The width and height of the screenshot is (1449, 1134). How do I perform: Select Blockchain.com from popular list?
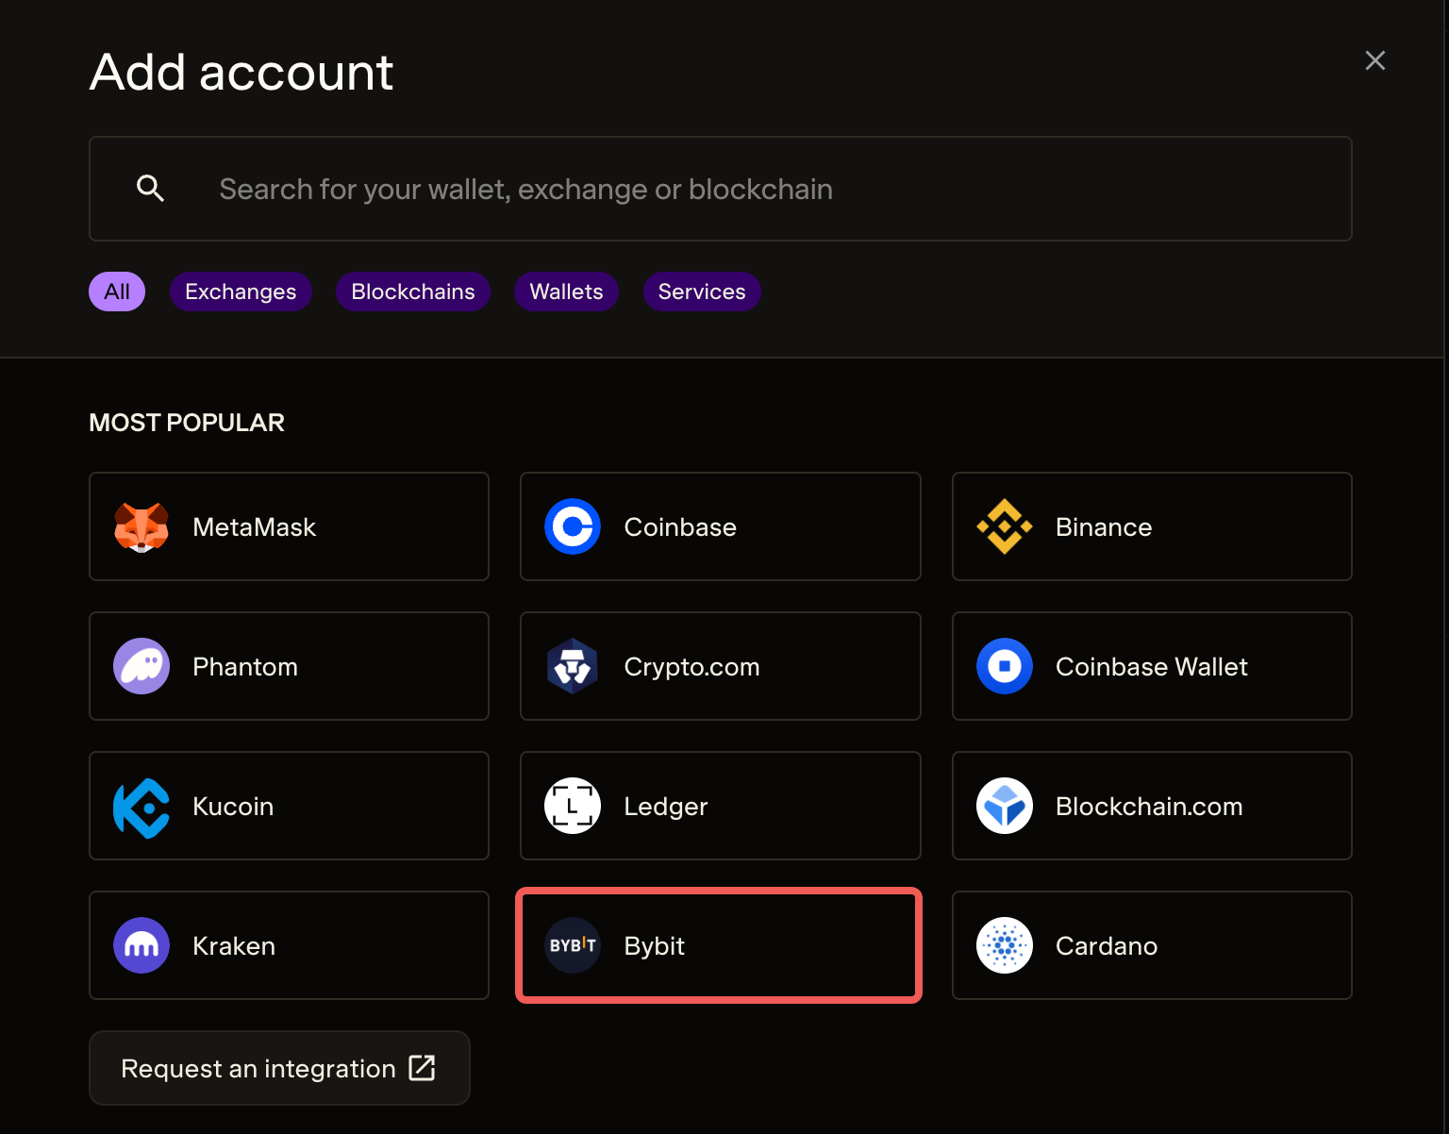click(1151, 806)
